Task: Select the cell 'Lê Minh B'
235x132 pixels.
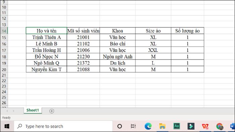Action: click(x=46, y=44)
